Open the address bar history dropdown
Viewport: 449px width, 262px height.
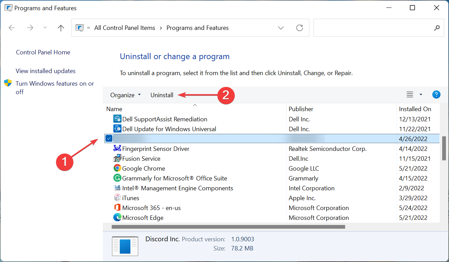tap(281, 28)
